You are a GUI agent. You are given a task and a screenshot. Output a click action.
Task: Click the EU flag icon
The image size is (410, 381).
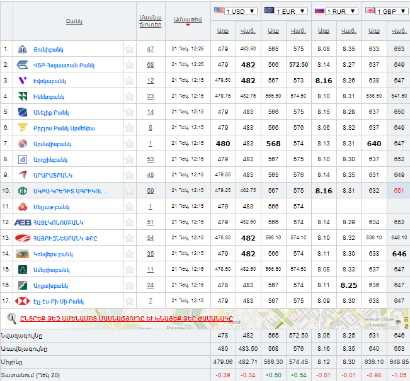tap(269, 11)
